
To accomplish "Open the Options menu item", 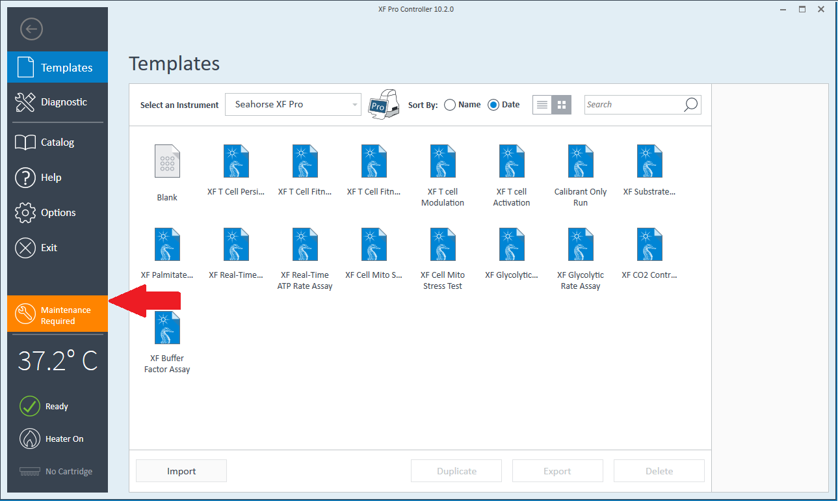I will 57,213.
